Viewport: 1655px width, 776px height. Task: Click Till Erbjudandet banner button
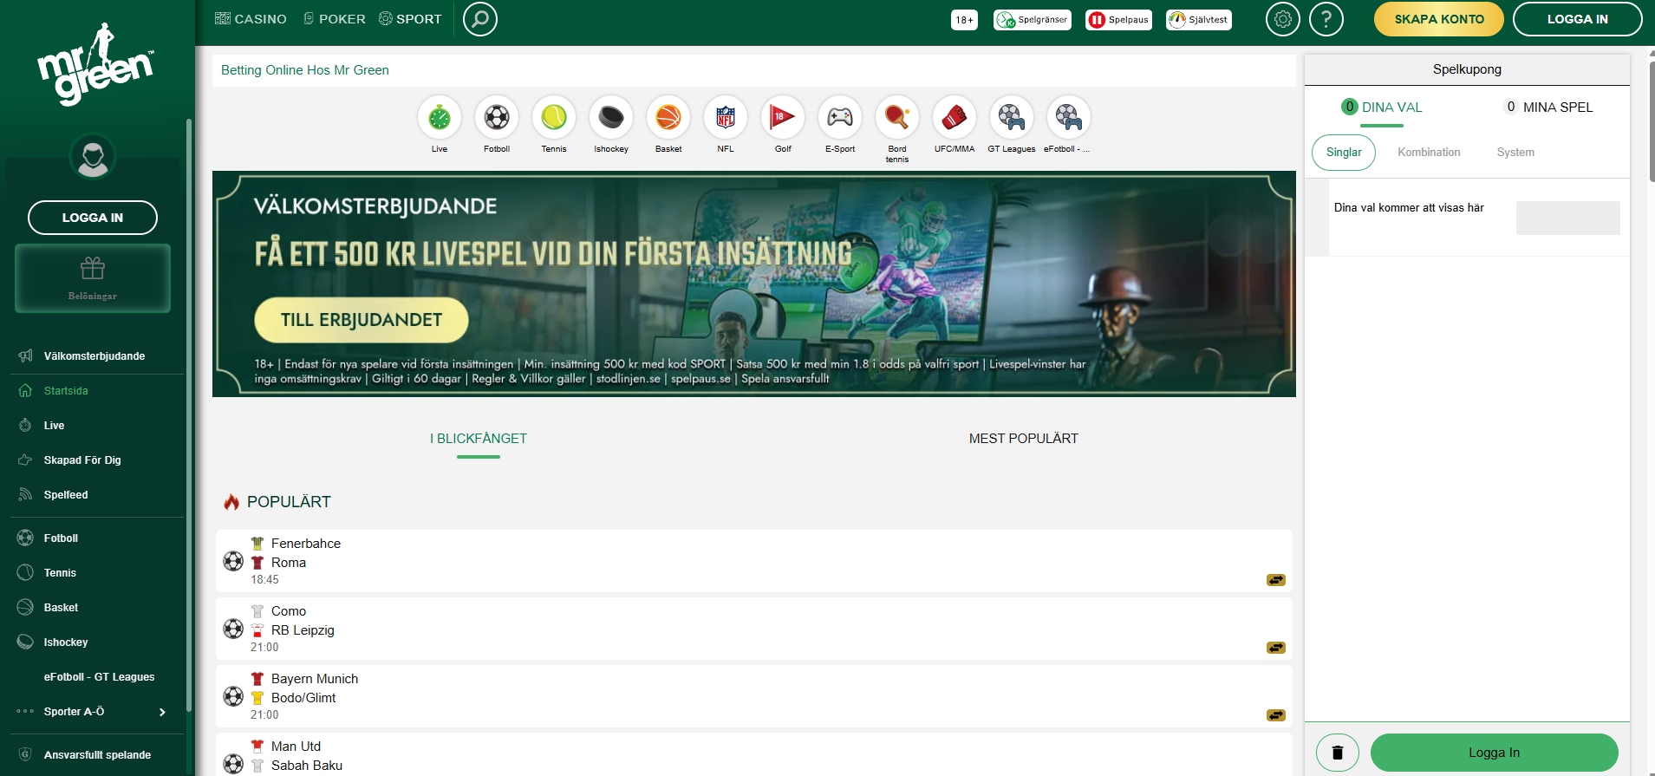[362, 320]
